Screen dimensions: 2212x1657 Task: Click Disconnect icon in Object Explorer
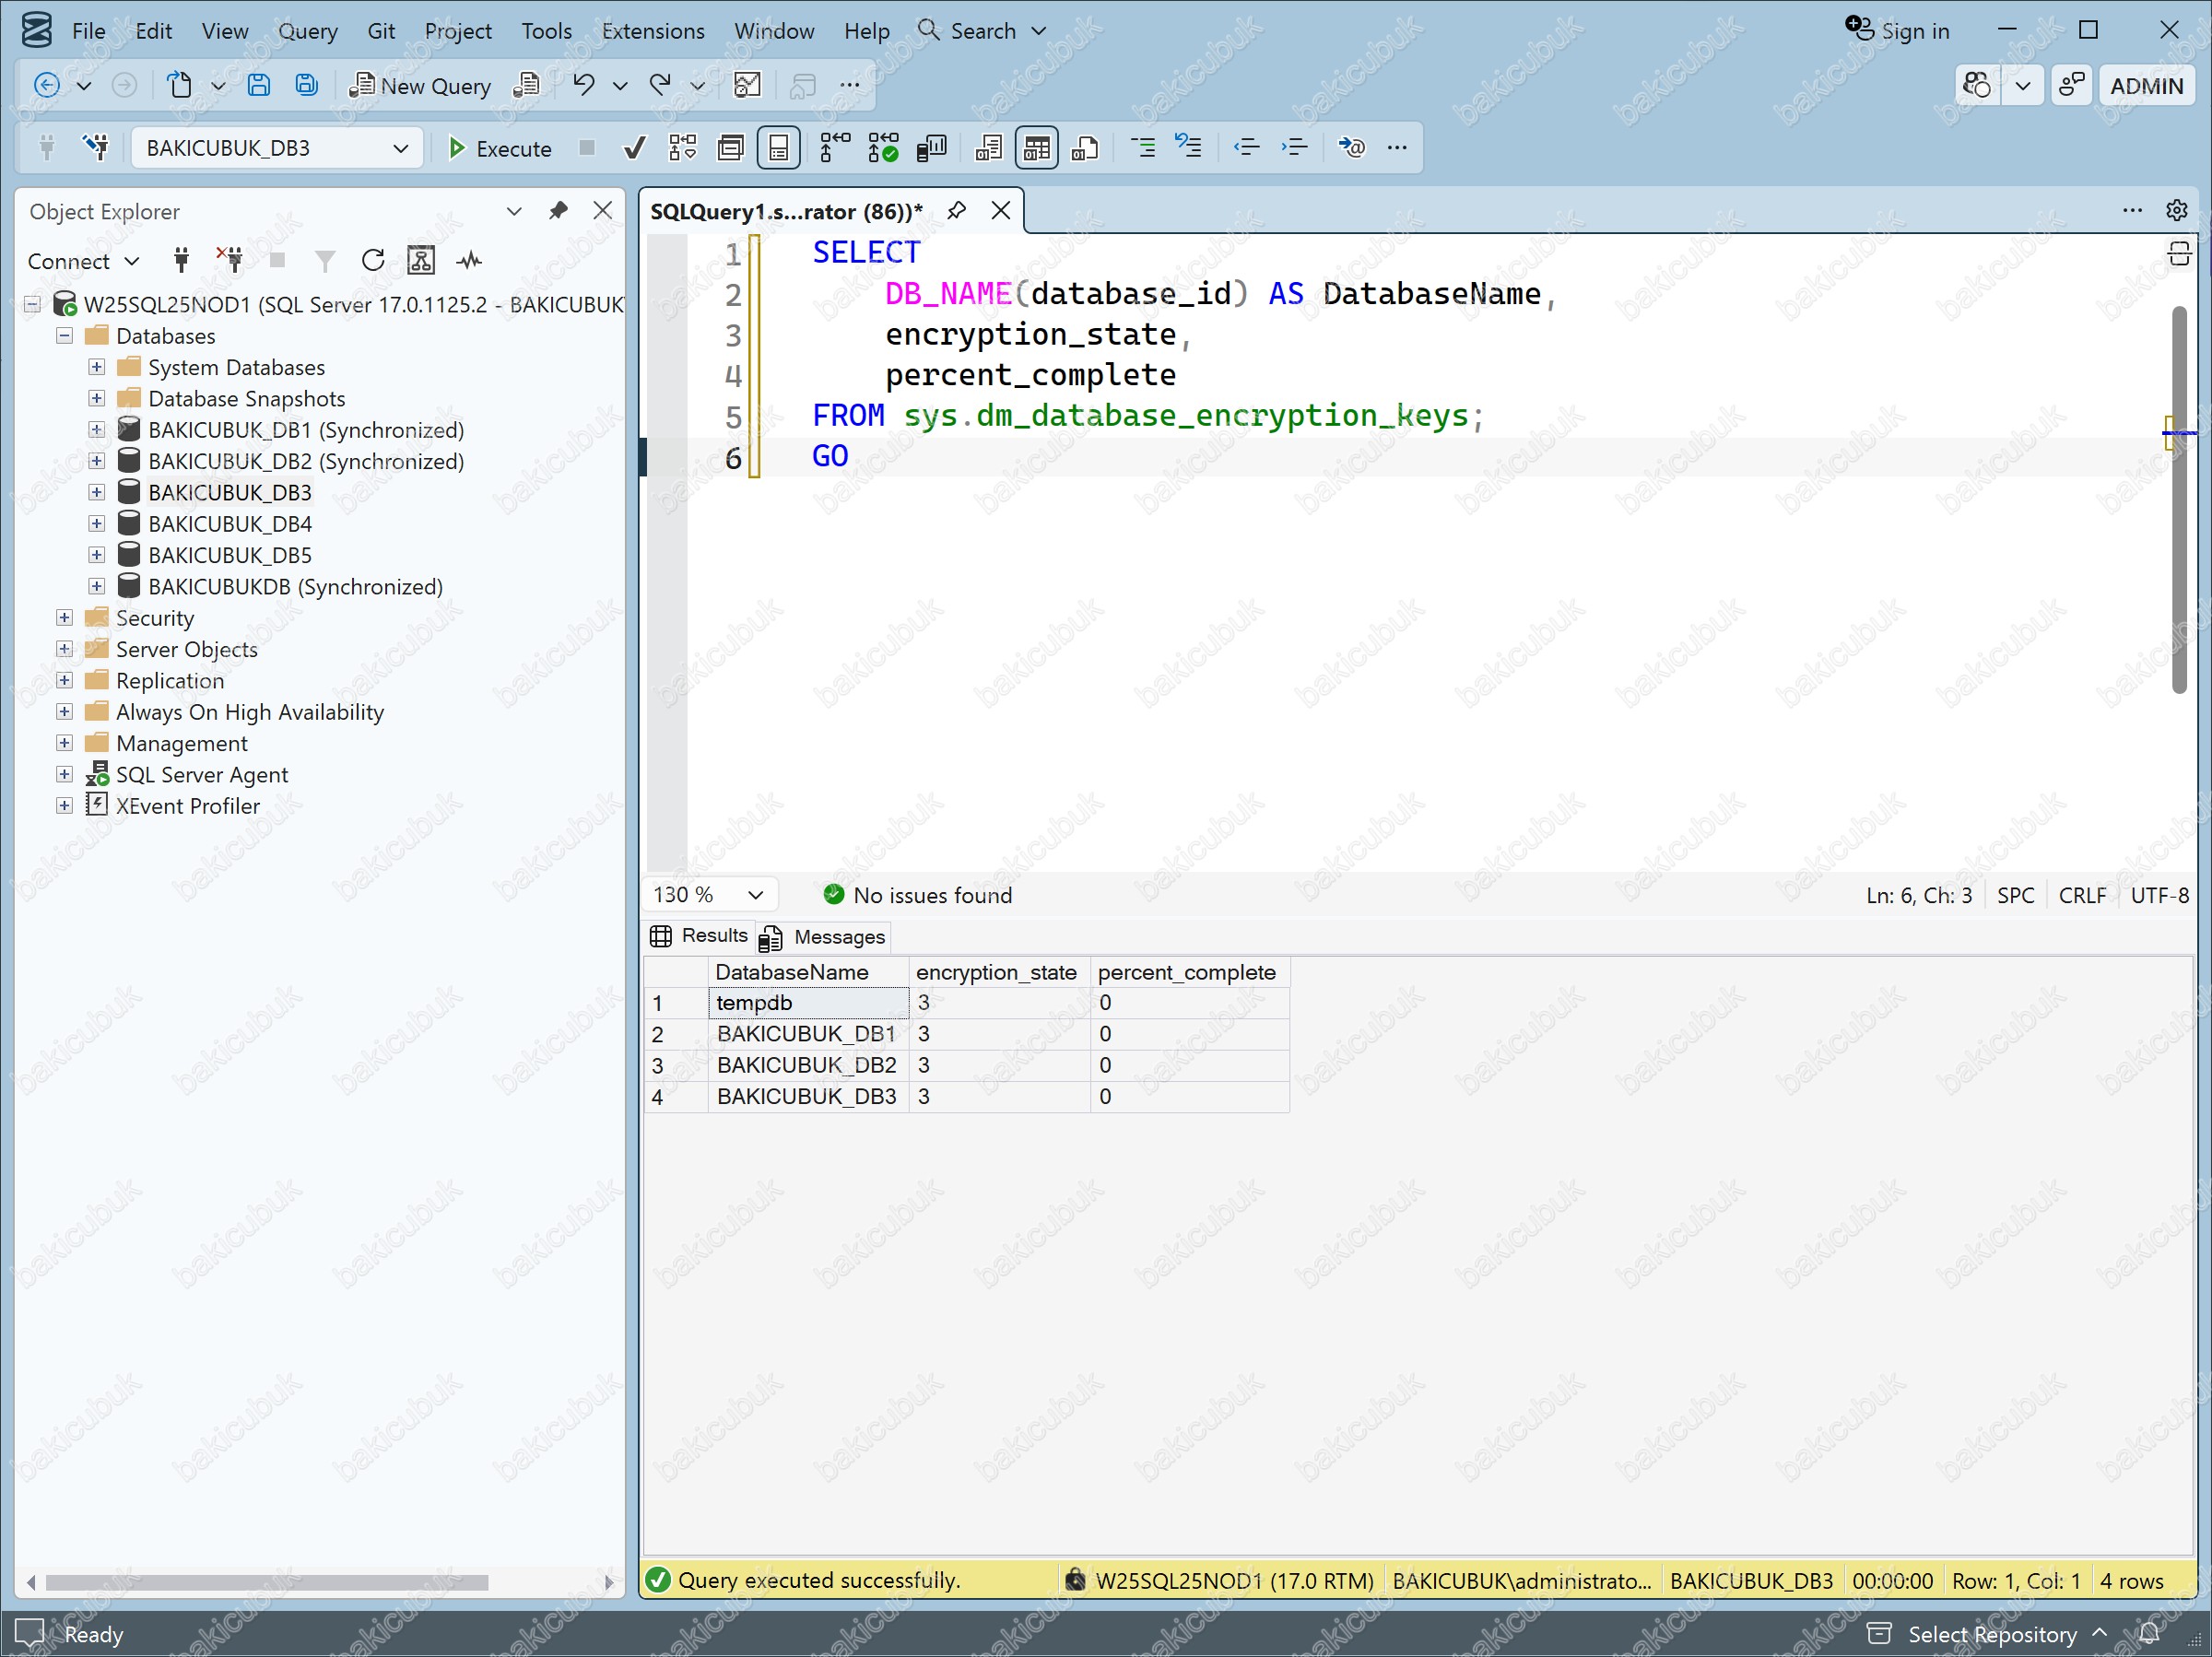point(230,261)
